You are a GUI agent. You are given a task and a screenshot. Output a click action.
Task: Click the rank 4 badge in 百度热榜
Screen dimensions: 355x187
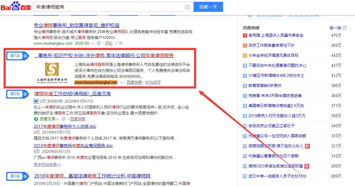tap(245, 66)
